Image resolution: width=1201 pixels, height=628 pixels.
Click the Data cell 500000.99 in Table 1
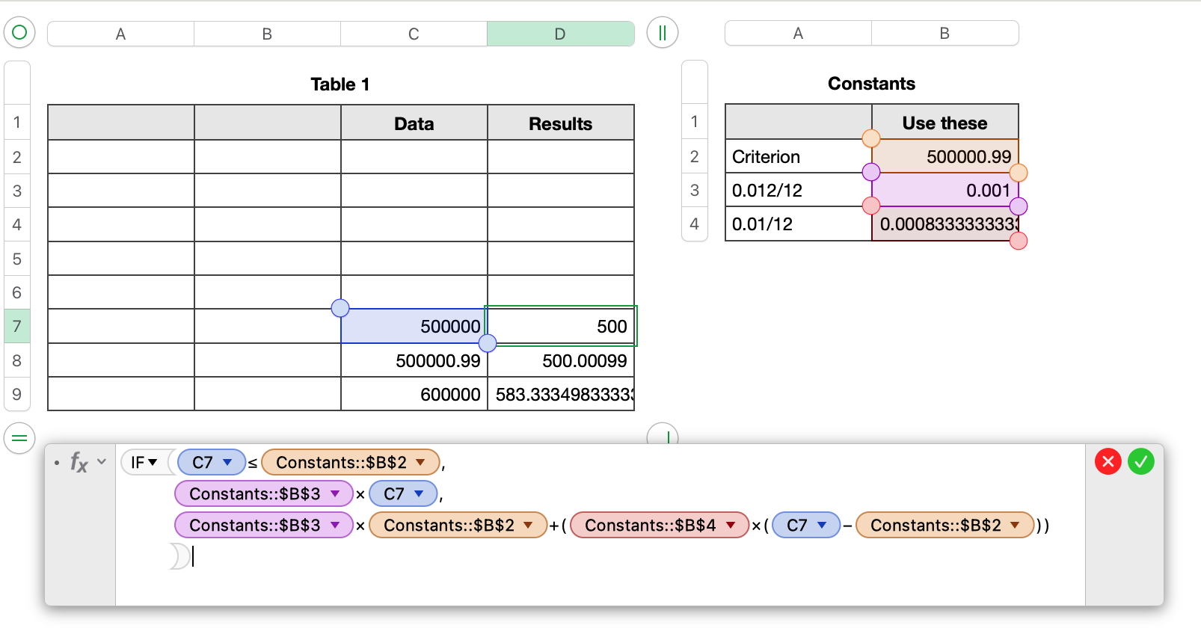click(414, 360)
